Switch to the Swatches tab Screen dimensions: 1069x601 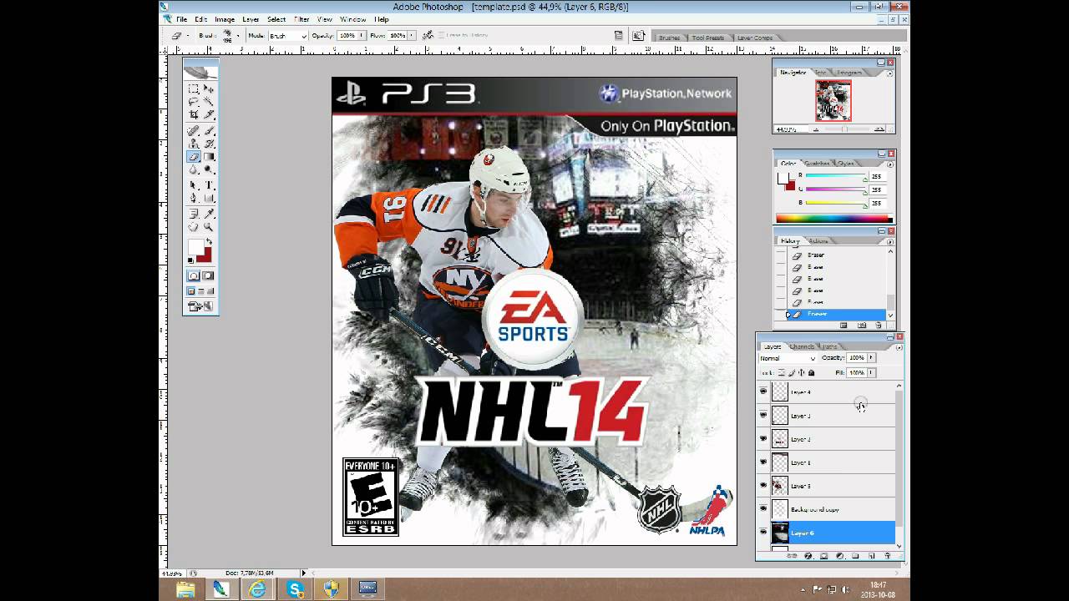(818, 164)
